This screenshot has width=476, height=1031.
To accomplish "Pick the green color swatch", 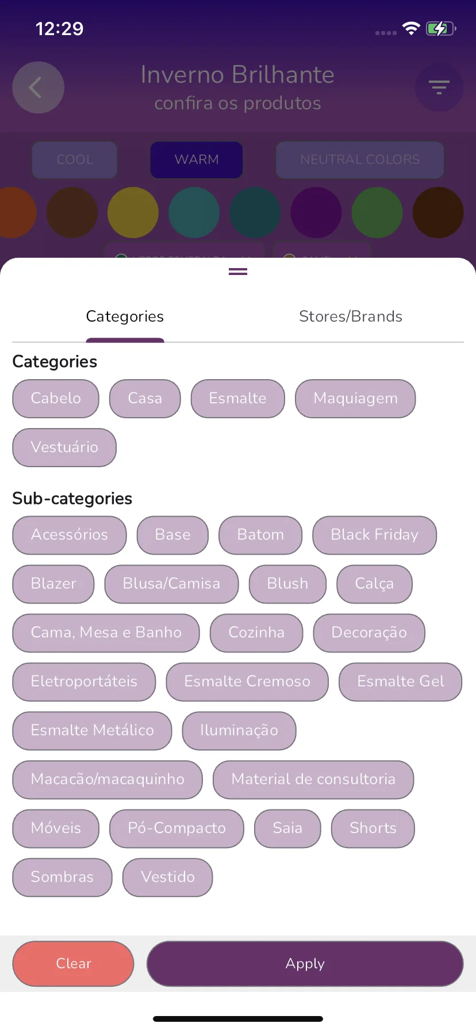I will pyautogui.click(x=377, y=212).
